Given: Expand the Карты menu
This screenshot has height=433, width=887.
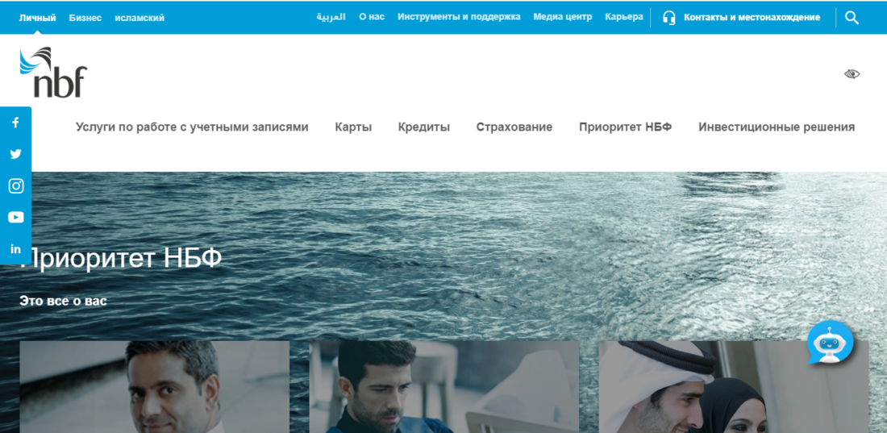Looking at the screenshot, I should coord(353,127).
